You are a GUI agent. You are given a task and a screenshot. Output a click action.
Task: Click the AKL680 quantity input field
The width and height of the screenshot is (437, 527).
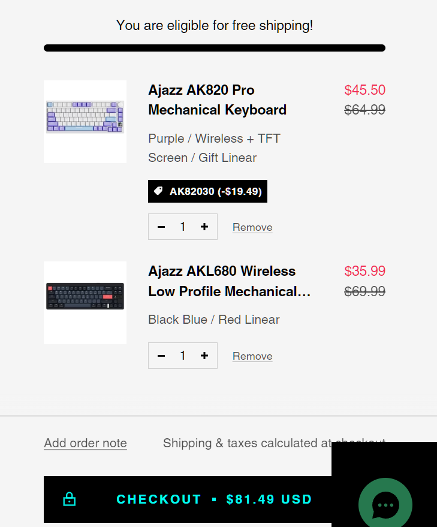(183, 356)
